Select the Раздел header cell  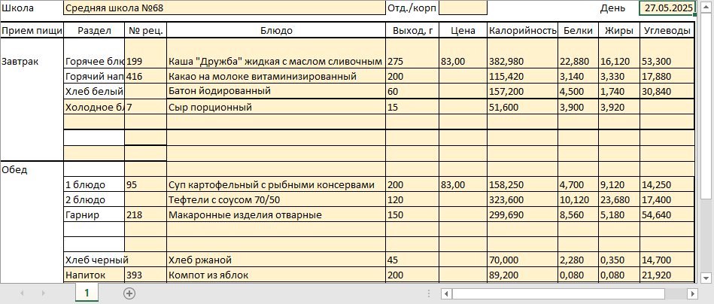pyautogui.click(x=94, y=31)
